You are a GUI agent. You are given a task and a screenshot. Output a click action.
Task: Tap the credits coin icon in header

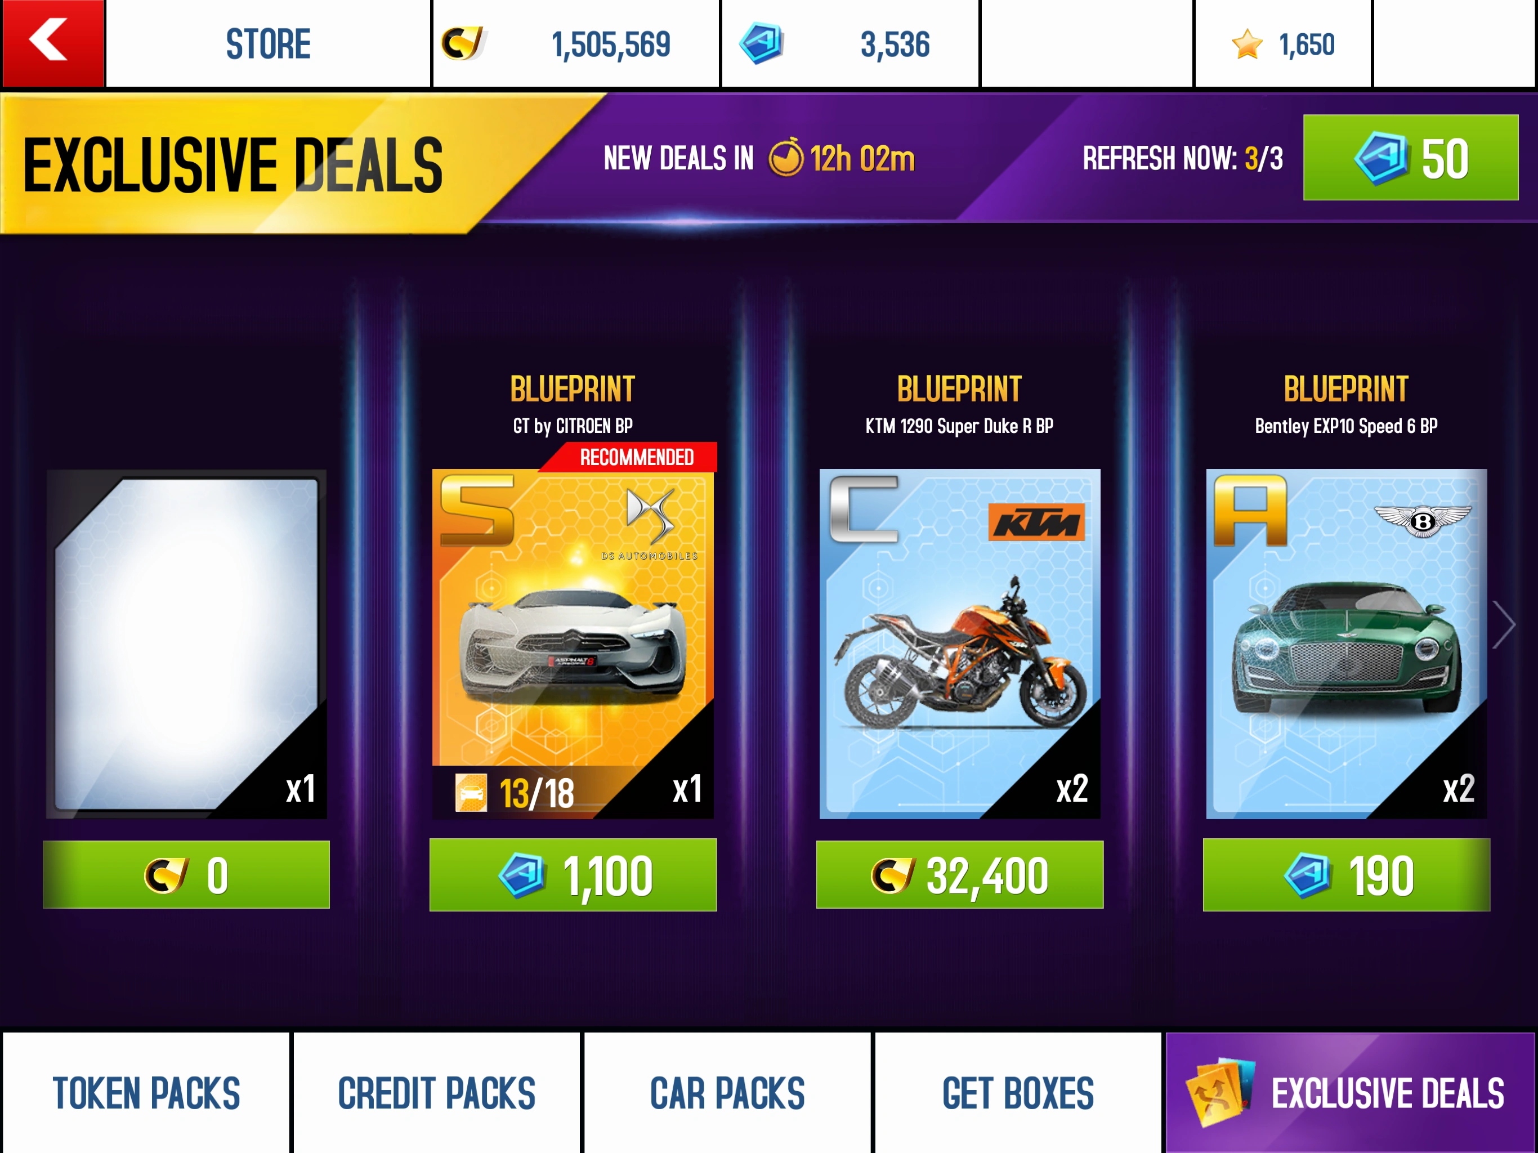[x=462, y=43]
